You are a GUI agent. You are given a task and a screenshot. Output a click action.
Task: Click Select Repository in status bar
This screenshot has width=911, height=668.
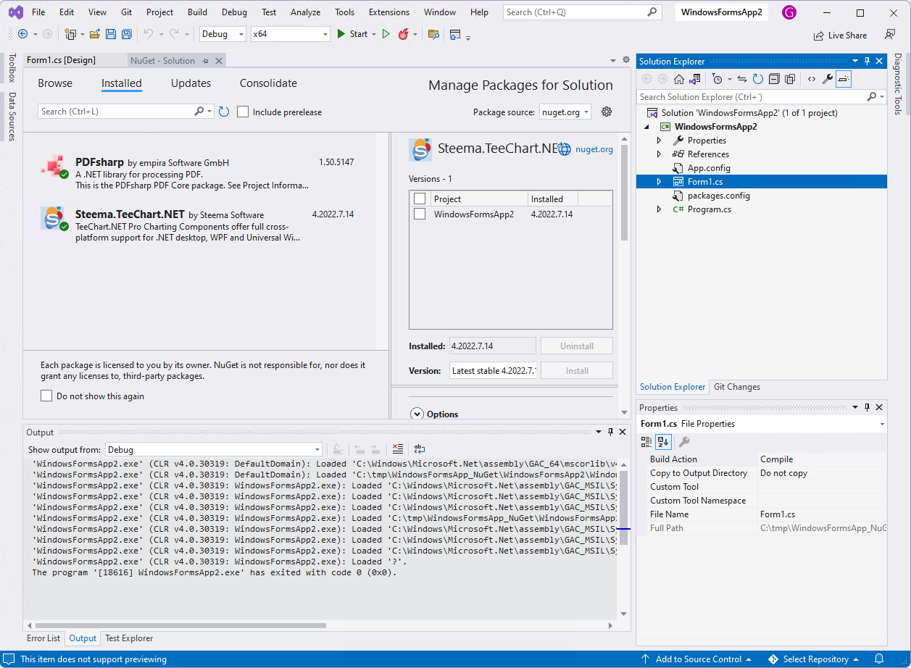[815, 659]
